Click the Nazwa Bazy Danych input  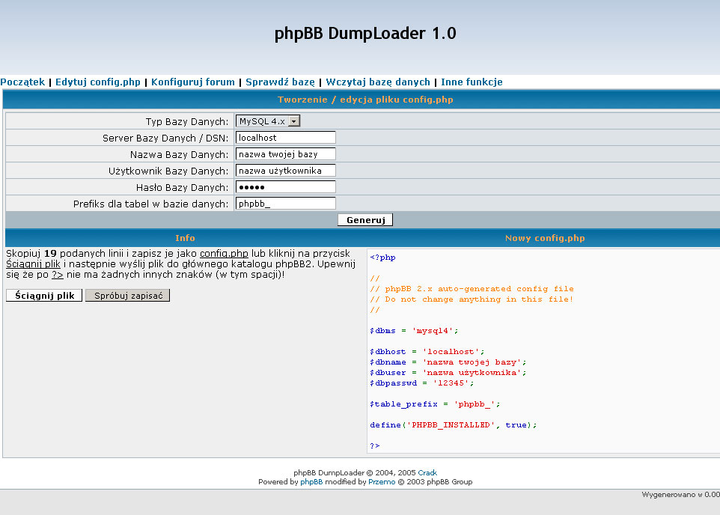286,154
